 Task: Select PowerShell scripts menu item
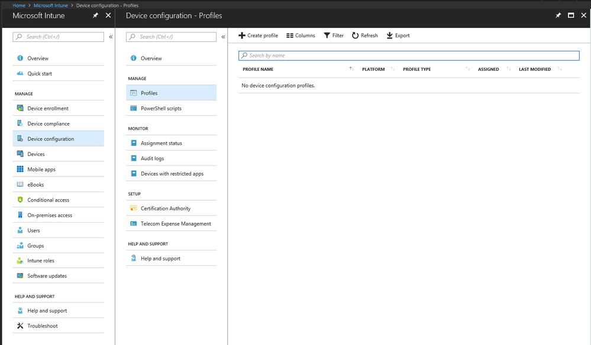(x=161, y=108)
